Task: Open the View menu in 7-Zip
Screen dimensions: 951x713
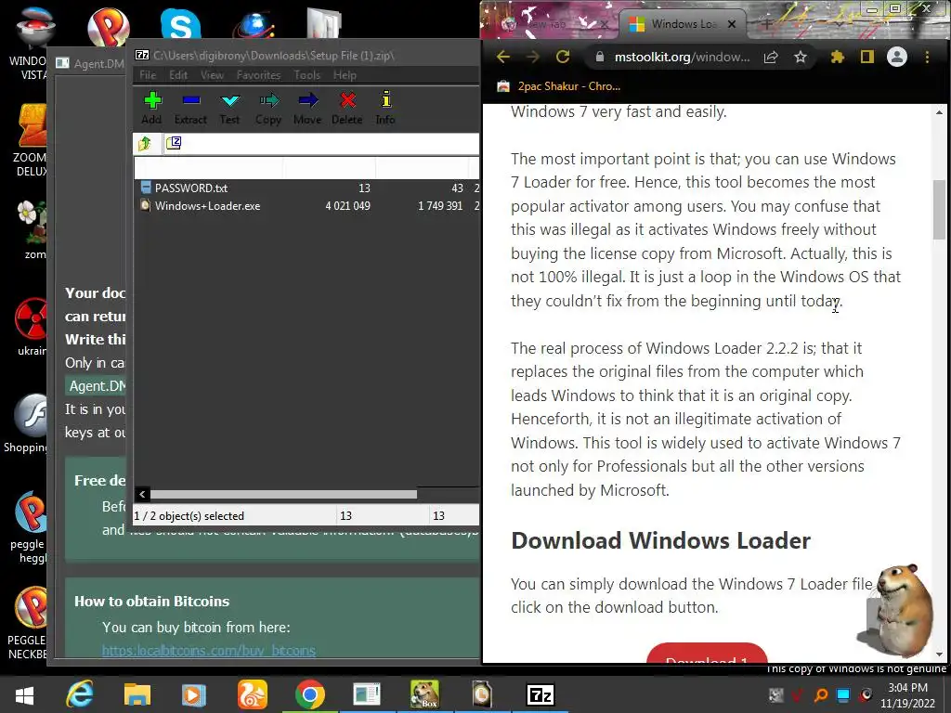Action: pyautogui.click(x=212, y=75)
